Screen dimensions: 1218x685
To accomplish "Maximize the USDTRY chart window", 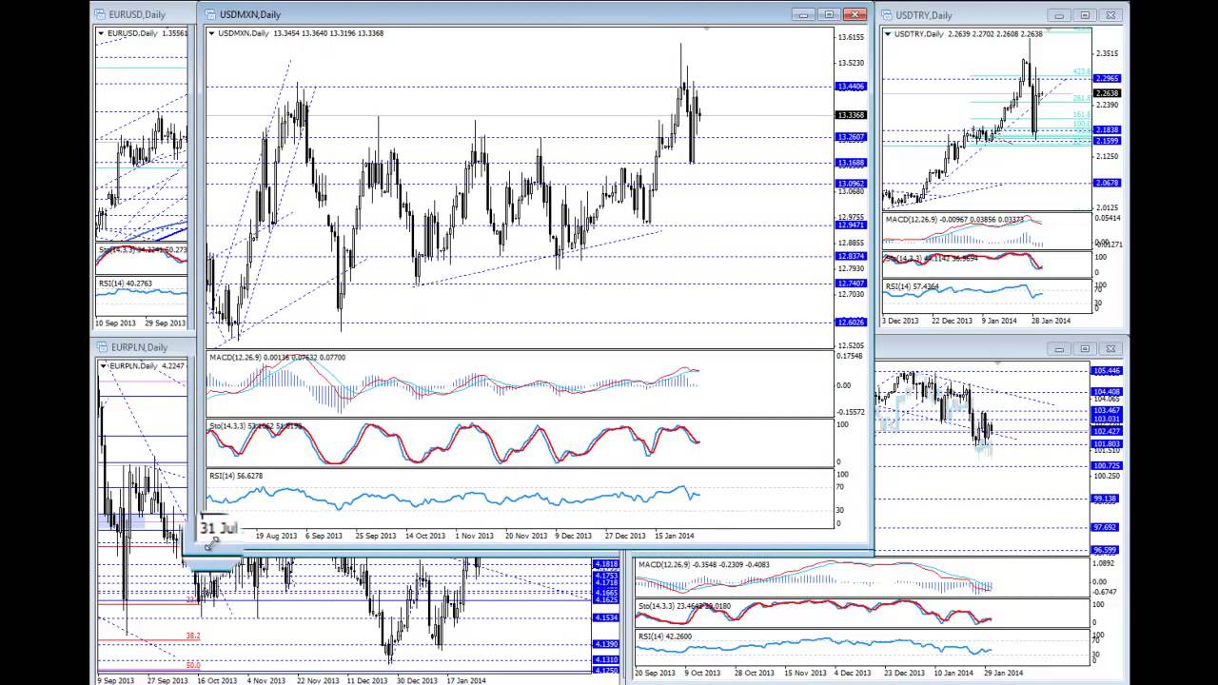I will click(1085, 15).
